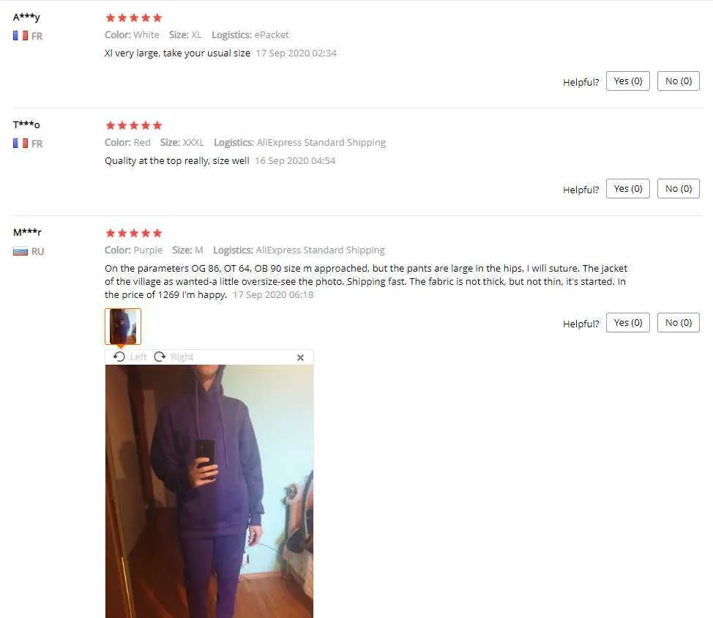This screenshot has height=618, width=713.
Task: Click the star rating on M***r's review
Action: 134,234
